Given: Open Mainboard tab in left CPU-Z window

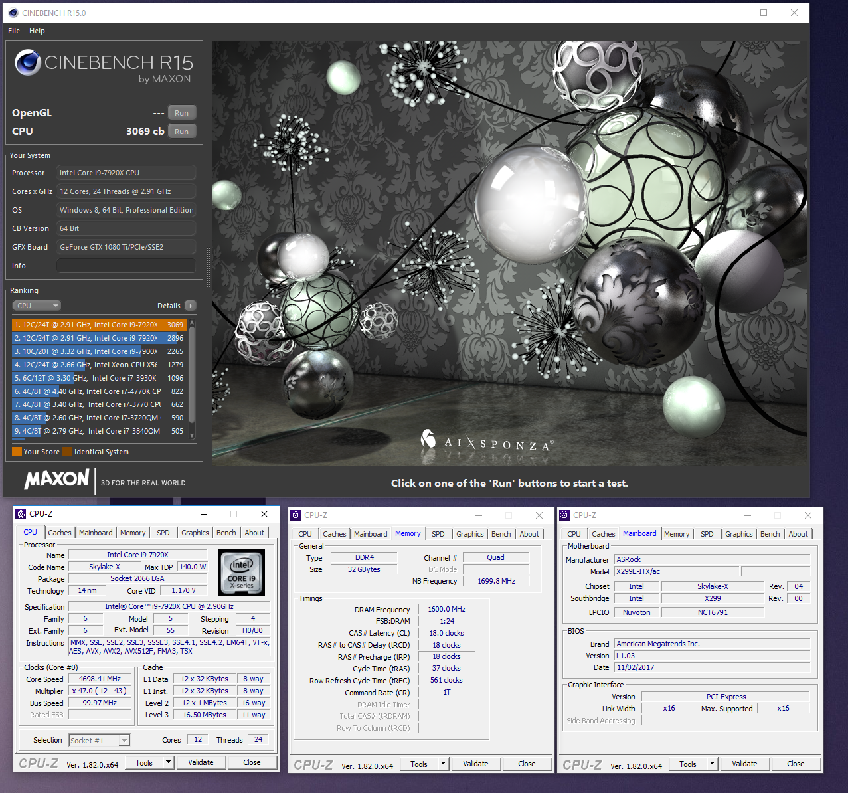Looking at the screenshot, I should point(96,533).
